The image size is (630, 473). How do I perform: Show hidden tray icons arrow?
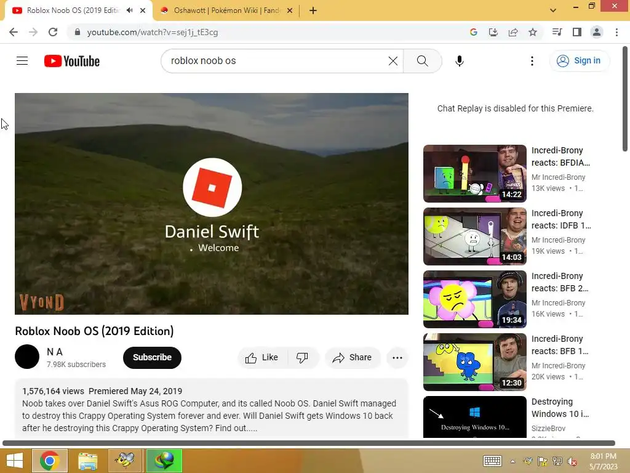coord(512,461)
